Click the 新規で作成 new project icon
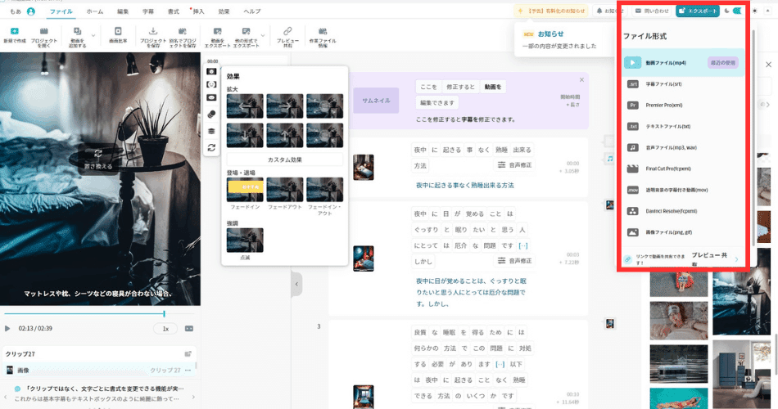 pyautogui.click(x=15, y=32)
